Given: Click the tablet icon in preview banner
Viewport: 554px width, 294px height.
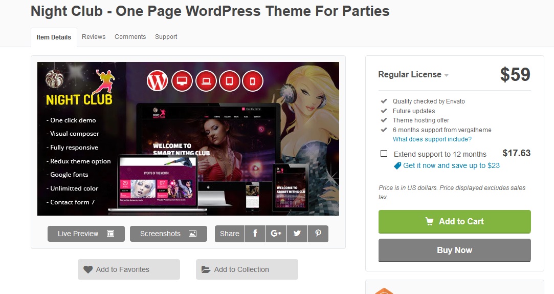Looking at the screenshot, I should [x=230, y=80].
